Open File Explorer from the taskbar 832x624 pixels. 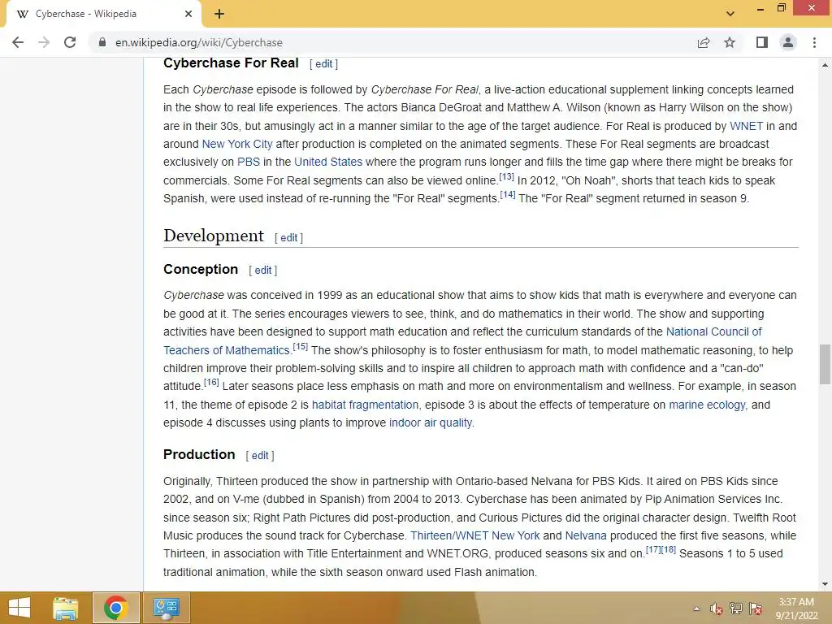click(66, 608)
